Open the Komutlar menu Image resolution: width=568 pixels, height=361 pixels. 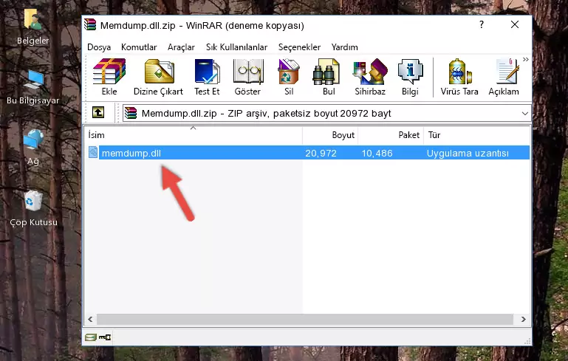pyautogui.click(x=139, y=47)
